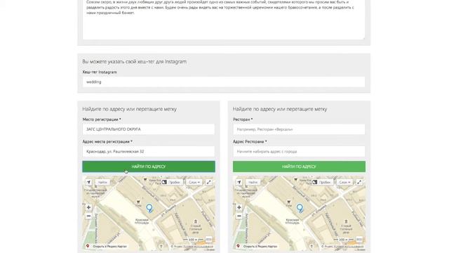The width and height of the screenshot is (449, 253).
Task: Click НАЙТИ ПО АДРЕСУ under restaurant address
Action: [x=299, y=167]
